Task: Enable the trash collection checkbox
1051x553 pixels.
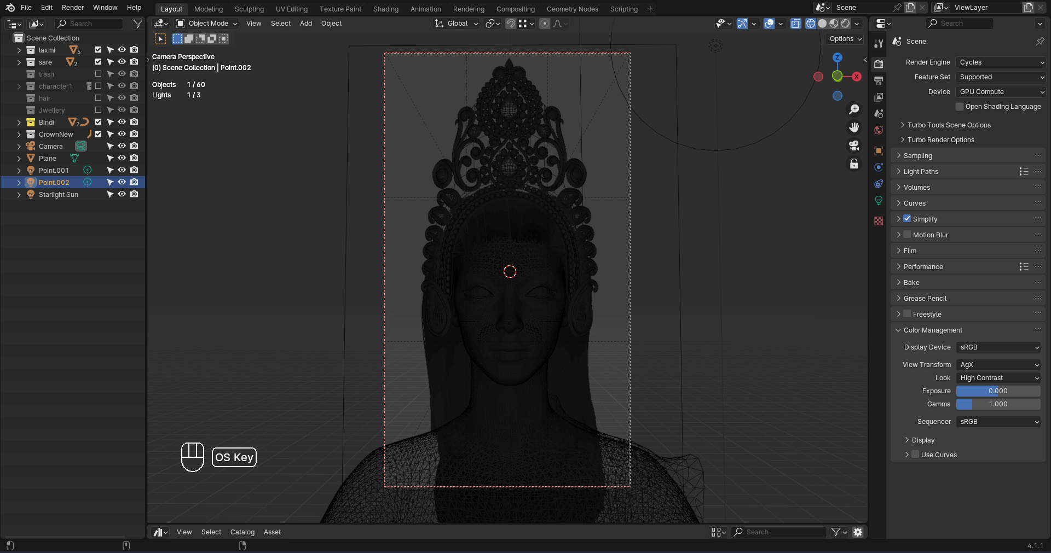Action: click(98, 74)
